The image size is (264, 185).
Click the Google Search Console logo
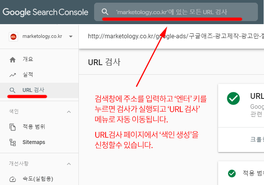pos(45,12)
